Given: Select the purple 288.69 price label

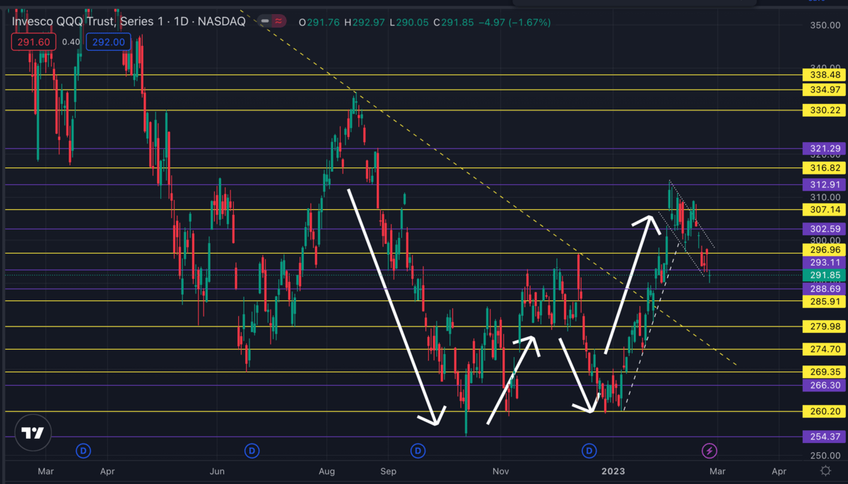Looking at the screenshot, I should click(x=825, y=289).
